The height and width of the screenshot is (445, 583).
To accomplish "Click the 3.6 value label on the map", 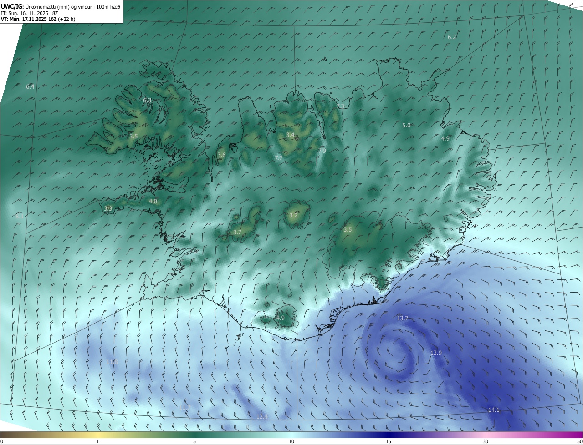I will click(x=221, y=155).
